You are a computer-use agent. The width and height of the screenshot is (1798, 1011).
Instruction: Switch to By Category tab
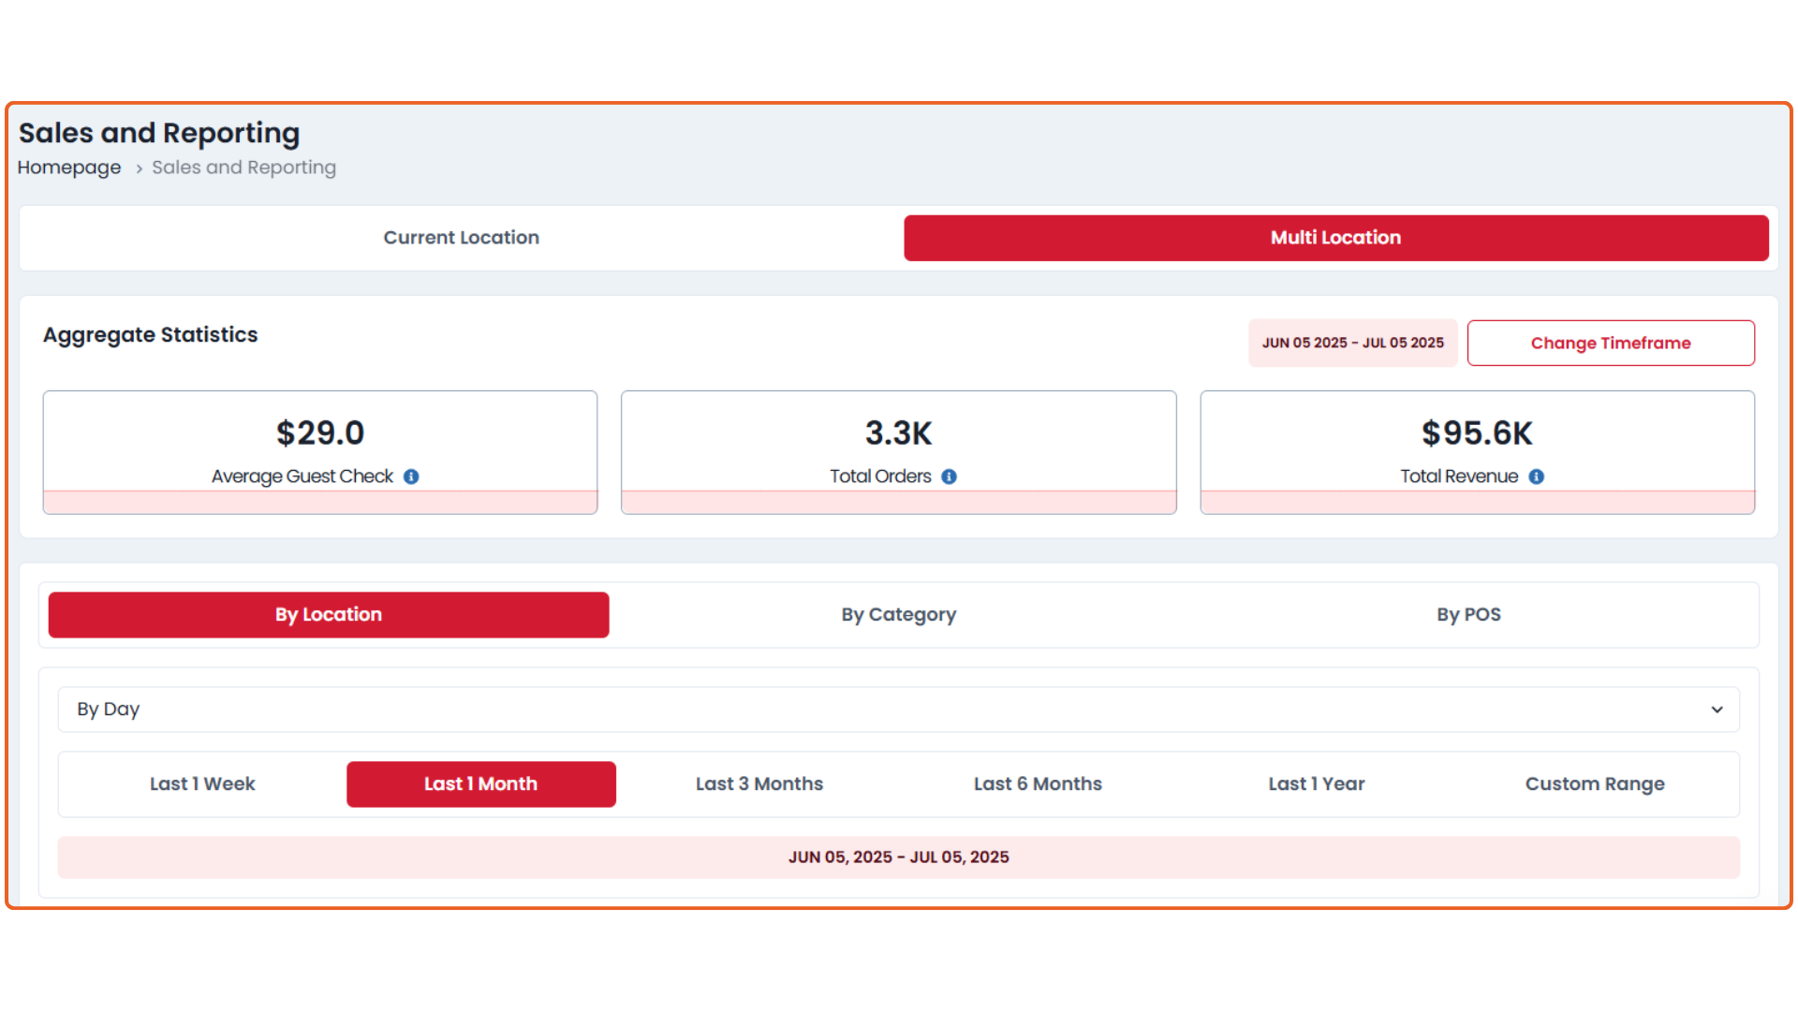tap(898, 615)
